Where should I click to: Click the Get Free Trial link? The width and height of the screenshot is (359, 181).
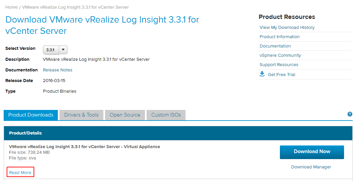click(282, 75)
